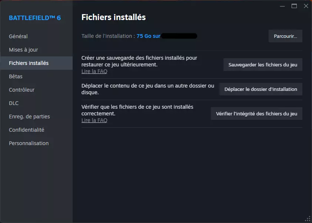Click Déplacer le dossier d'installation button

pyautogui.click(x=260, y=89)
